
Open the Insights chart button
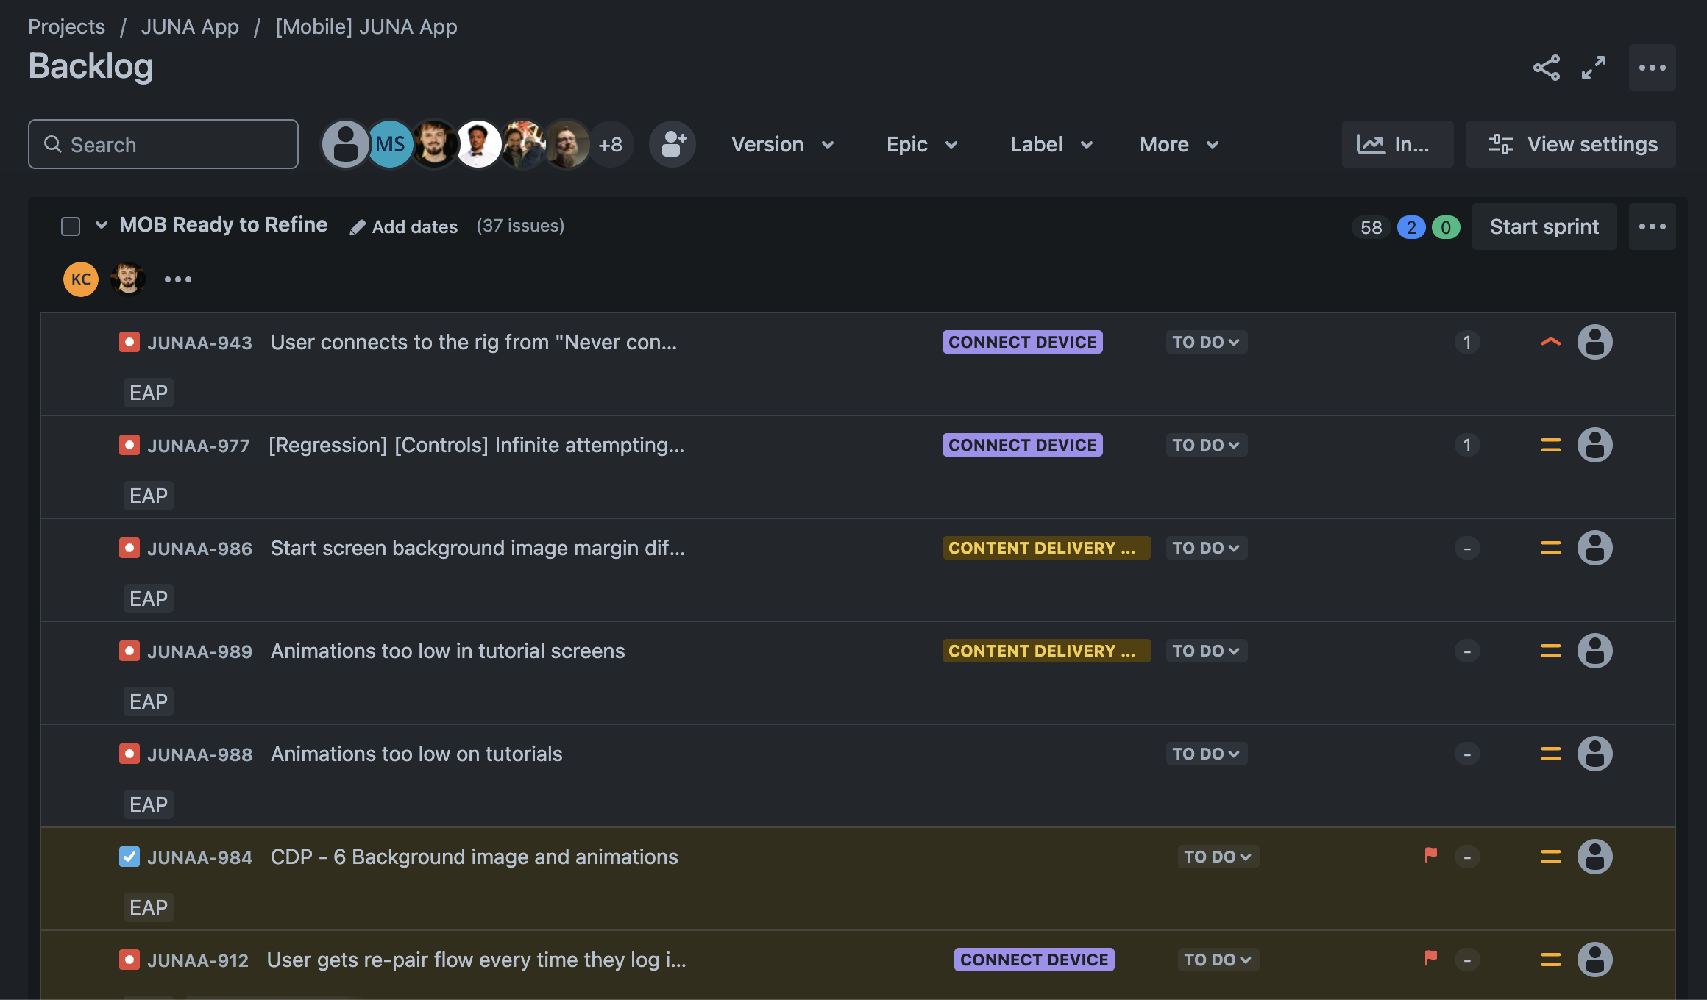1397,144
